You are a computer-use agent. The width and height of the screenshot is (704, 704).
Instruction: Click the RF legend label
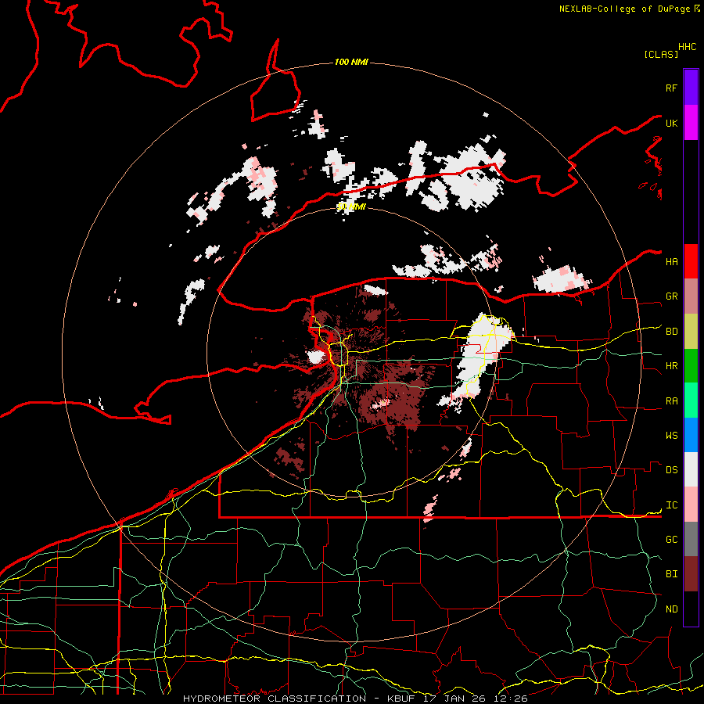(x=671, y=88)
